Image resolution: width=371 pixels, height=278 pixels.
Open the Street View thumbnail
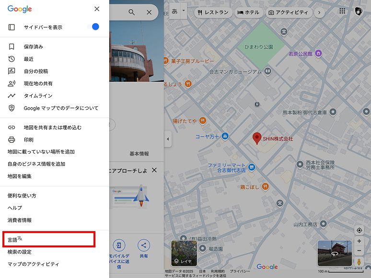point(335,253)
